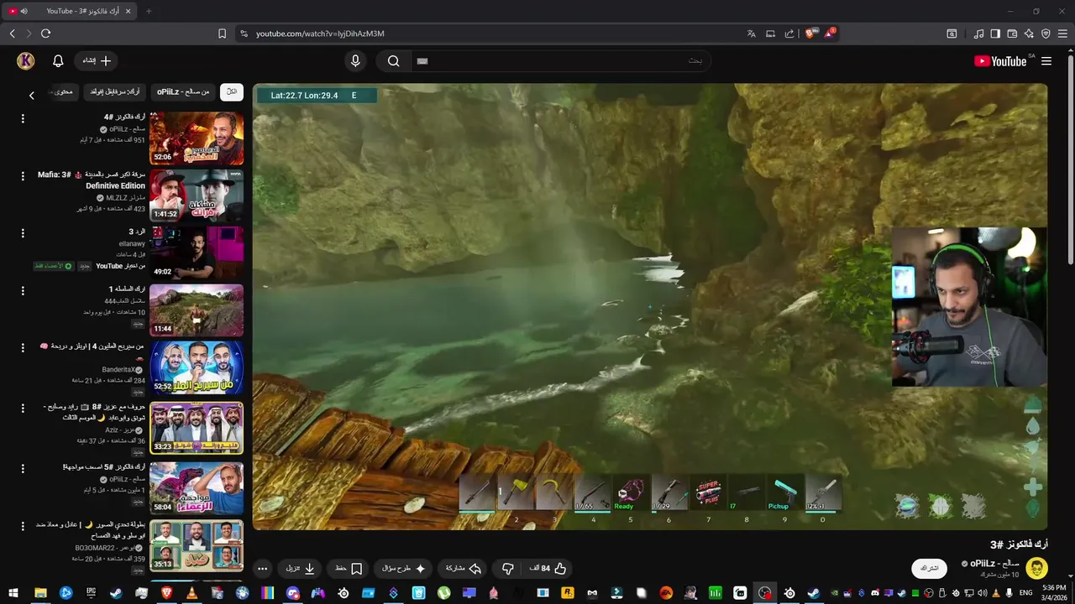
Task: Open options menu for 'حروف مع عزيز #8'
Action: pyautogui.click(x=23, y=408)
